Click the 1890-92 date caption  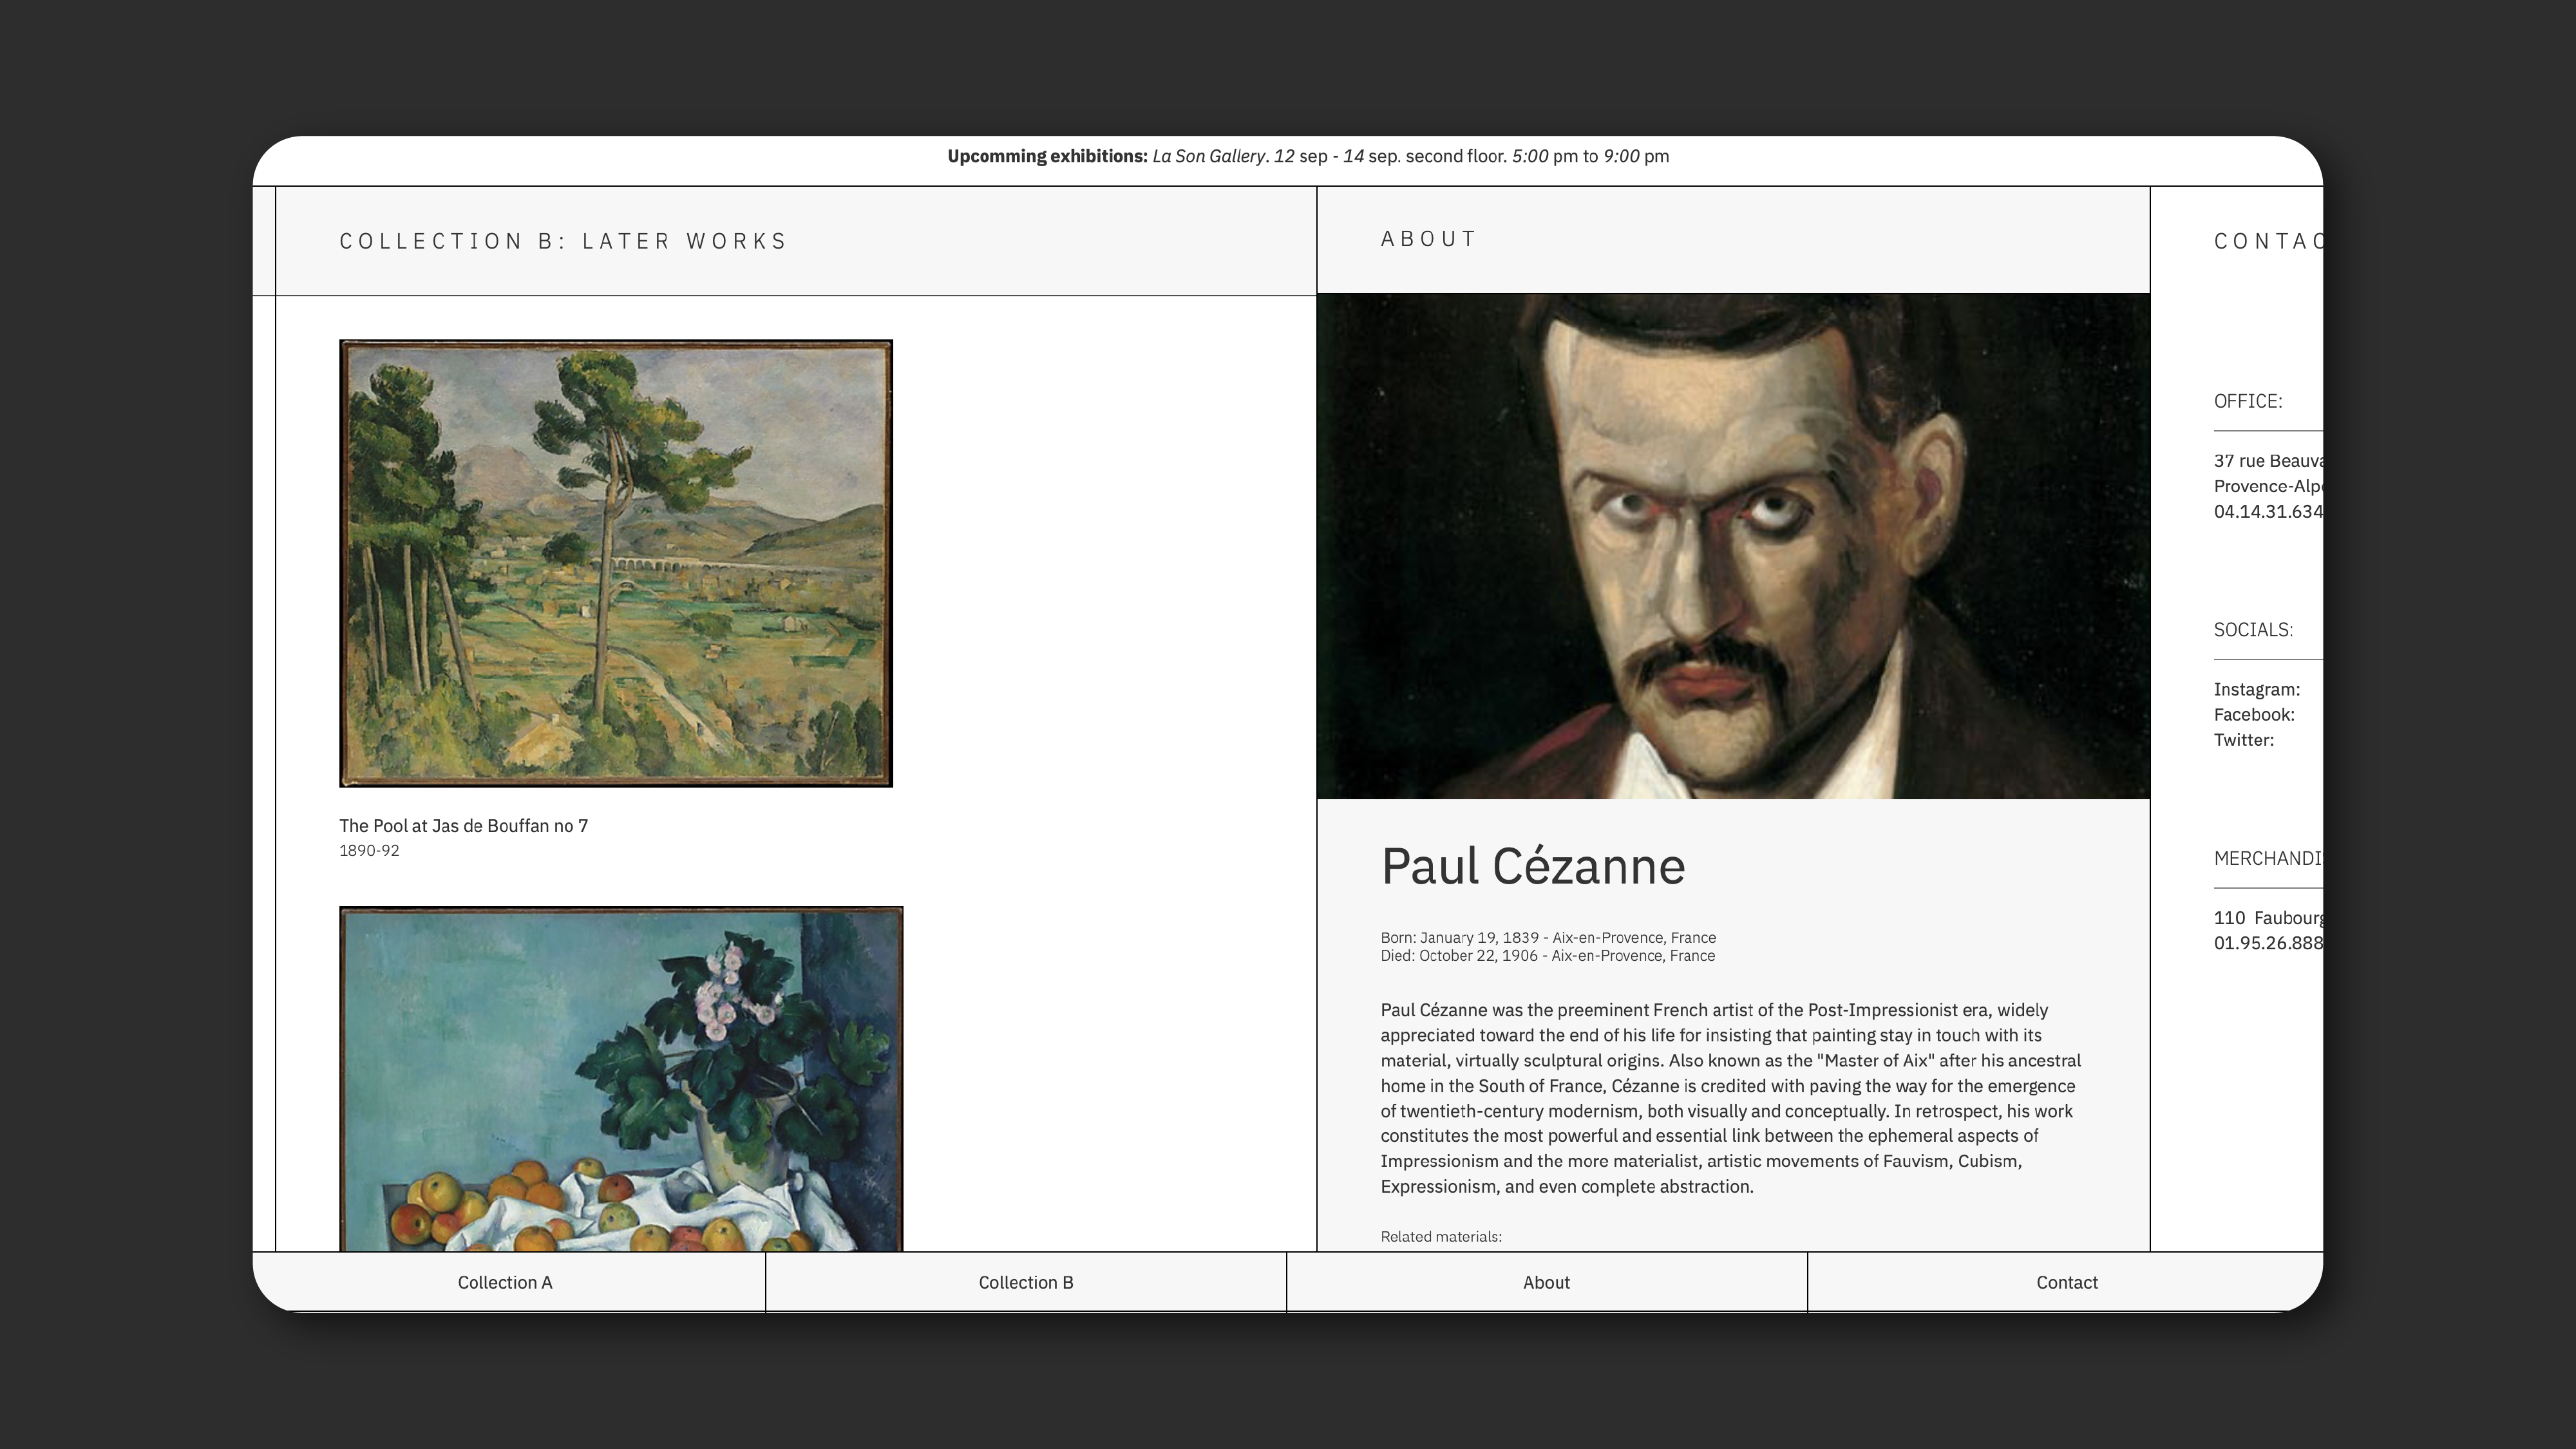click(x=369, y=851)
